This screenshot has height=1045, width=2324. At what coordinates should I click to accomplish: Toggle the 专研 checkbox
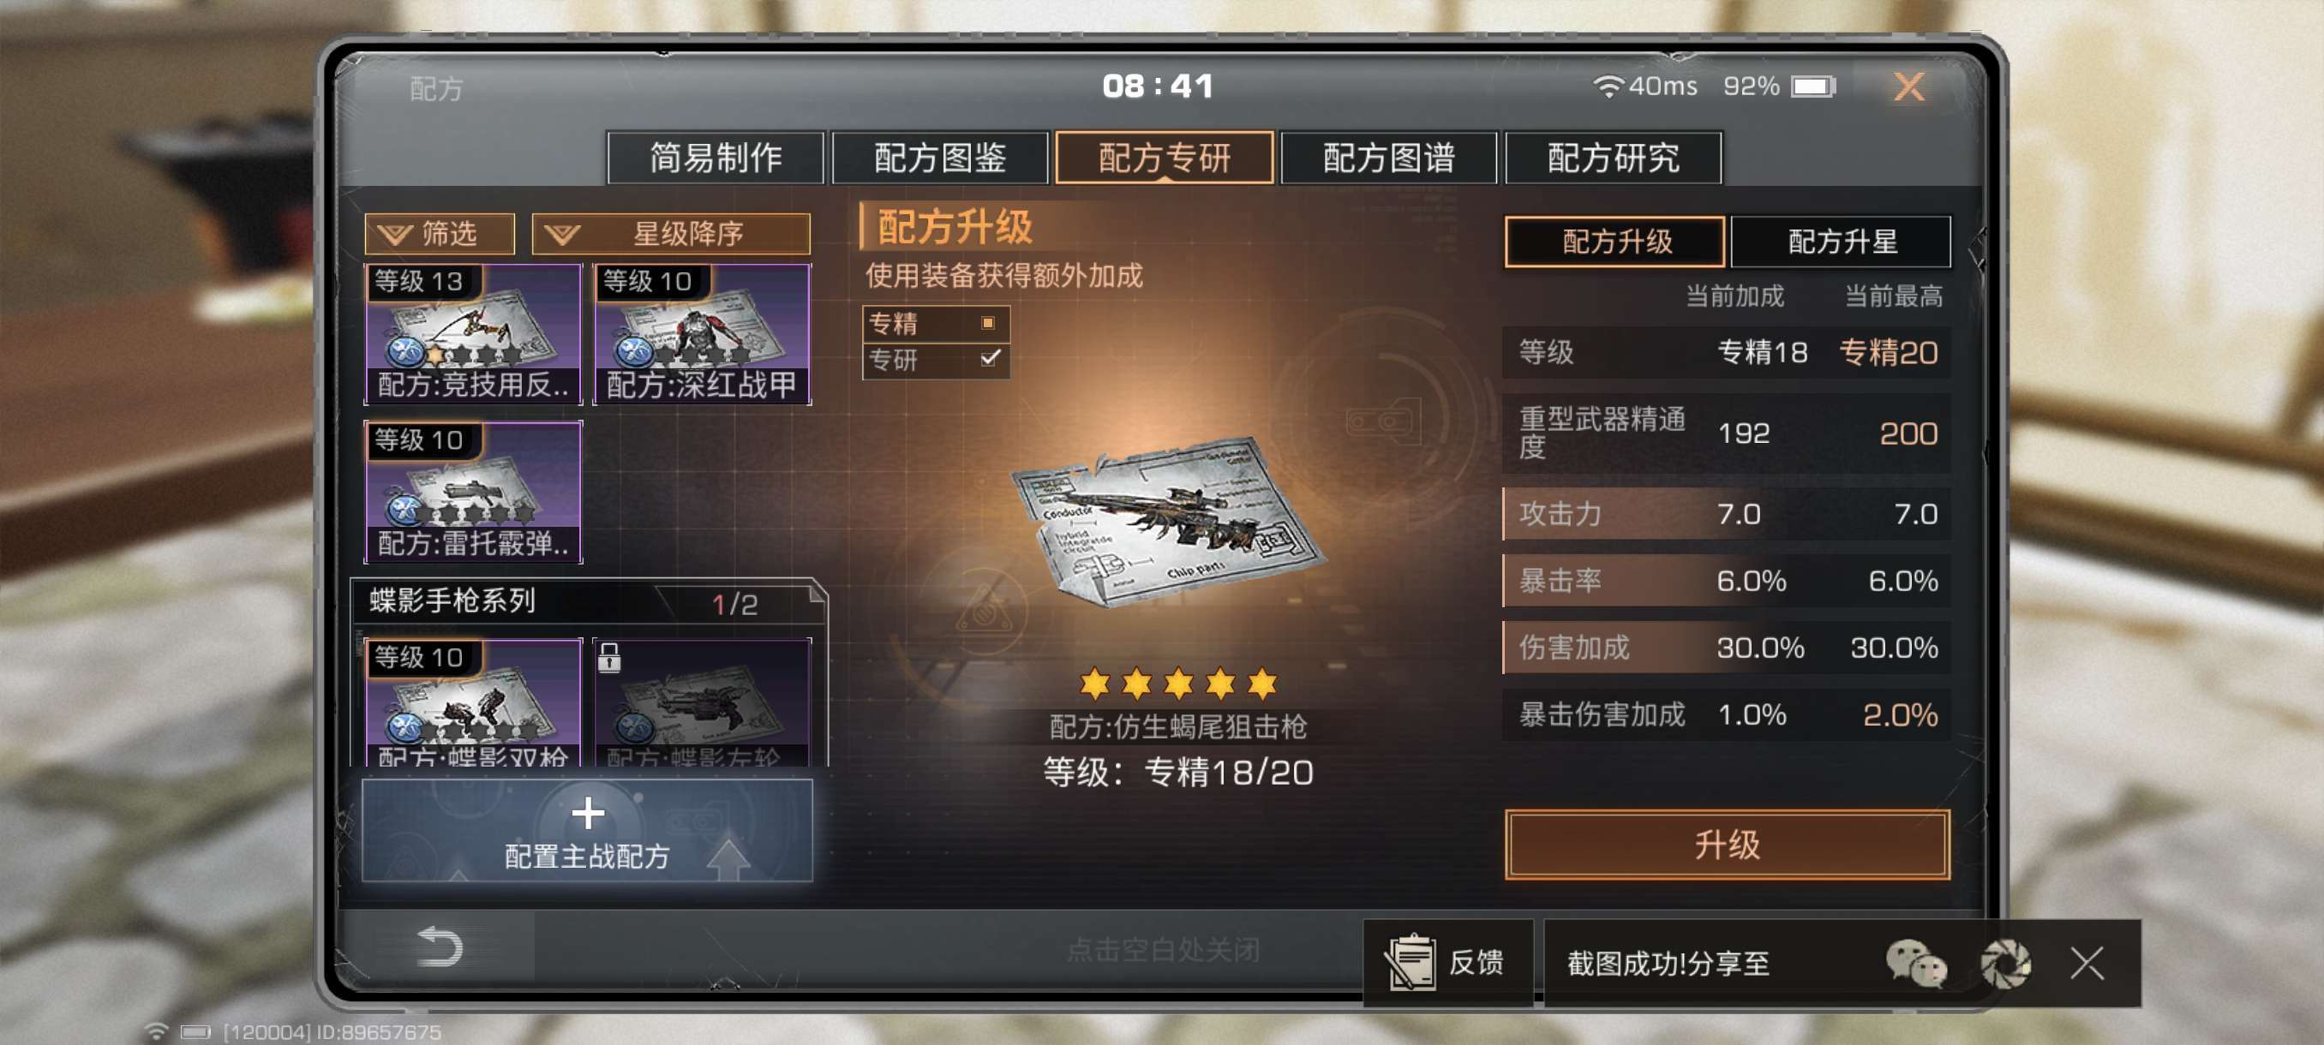point(990,358)
